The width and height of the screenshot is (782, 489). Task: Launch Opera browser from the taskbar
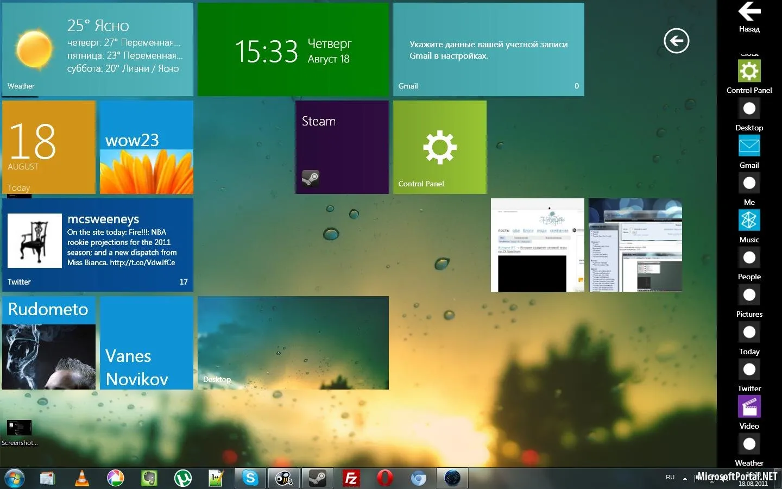385,478
